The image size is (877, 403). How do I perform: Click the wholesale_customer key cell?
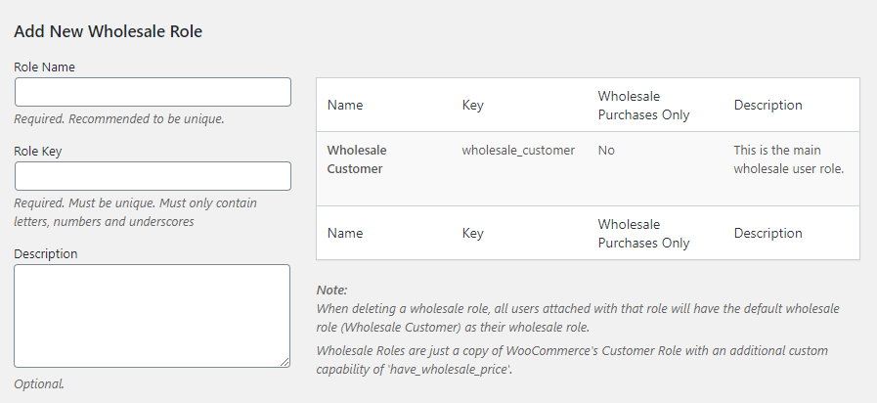click(x=518, y=151)
